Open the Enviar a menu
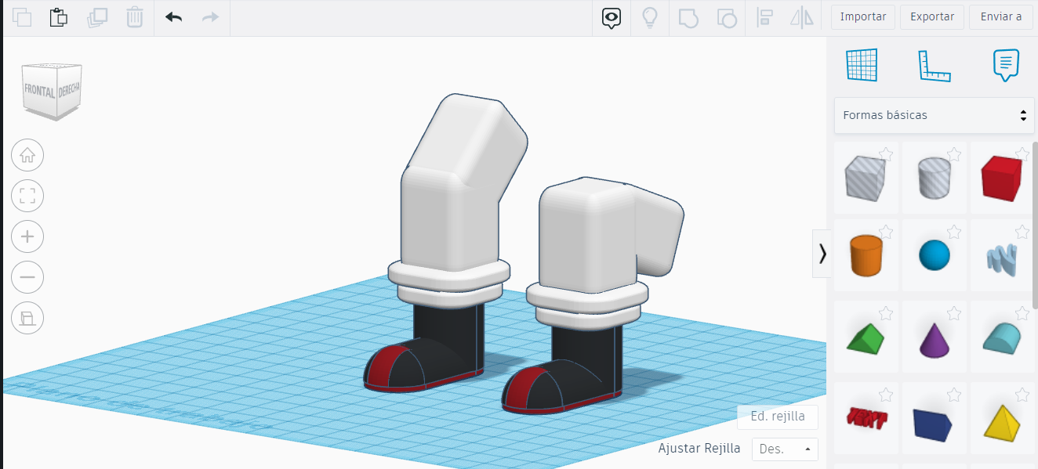This screenshot has width=1038, height=469. coord(1000,16)
